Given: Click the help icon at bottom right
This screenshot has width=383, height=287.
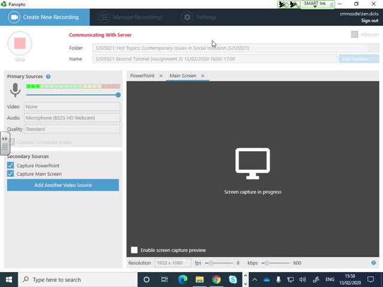Looking at the screenshot, I should point(374,263).
